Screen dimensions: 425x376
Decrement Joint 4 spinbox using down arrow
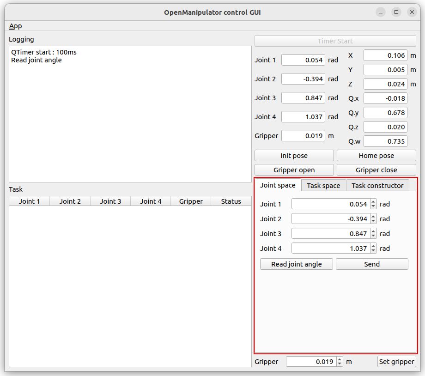[373, 251]
